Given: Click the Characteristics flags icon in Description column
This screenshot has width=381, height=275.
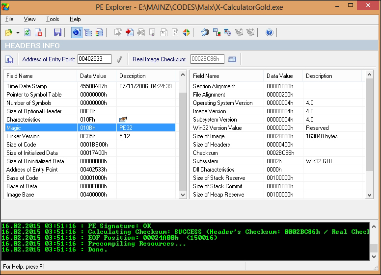Looking at the screenshot, I should click(x=123, y=119).
